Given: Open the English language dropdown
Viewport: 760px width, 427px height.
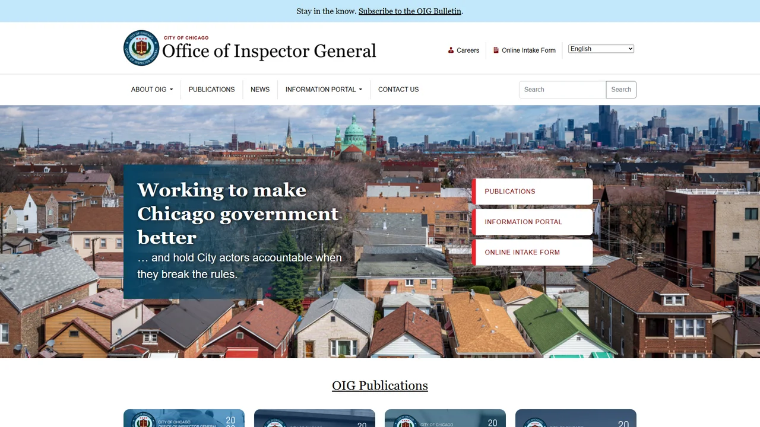Looking at the screenshot, I should pyautogui.click(x=601, y=49).
